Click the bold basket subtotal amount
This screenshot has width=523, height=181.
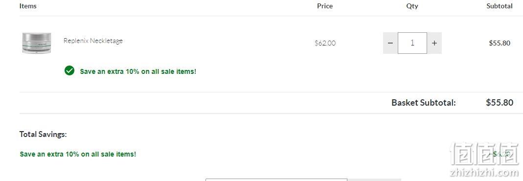pyautogui.click(x=500, y=102)
